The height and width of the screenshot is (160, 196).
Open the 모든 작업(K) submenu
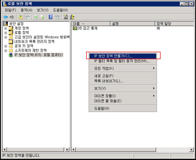123,68
